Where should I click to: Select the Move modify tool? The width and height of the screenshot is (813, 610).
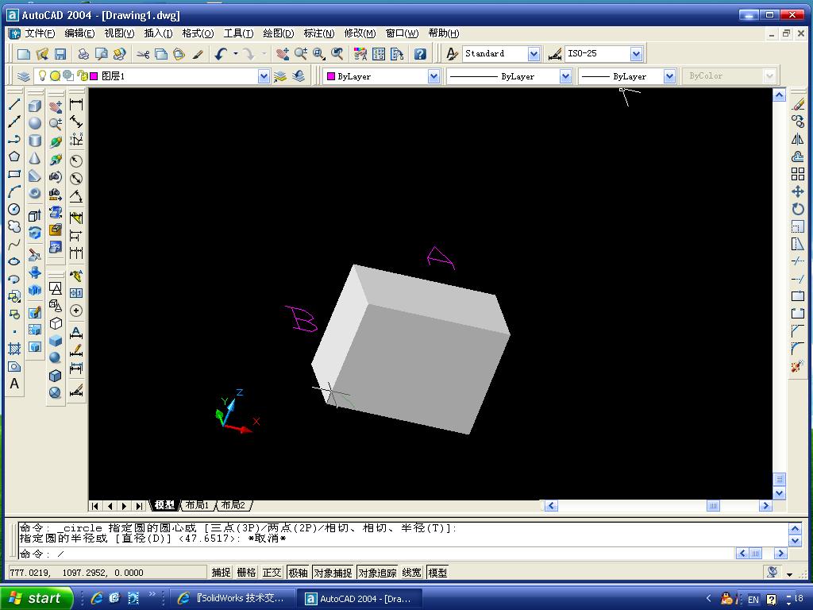point(798,192)
